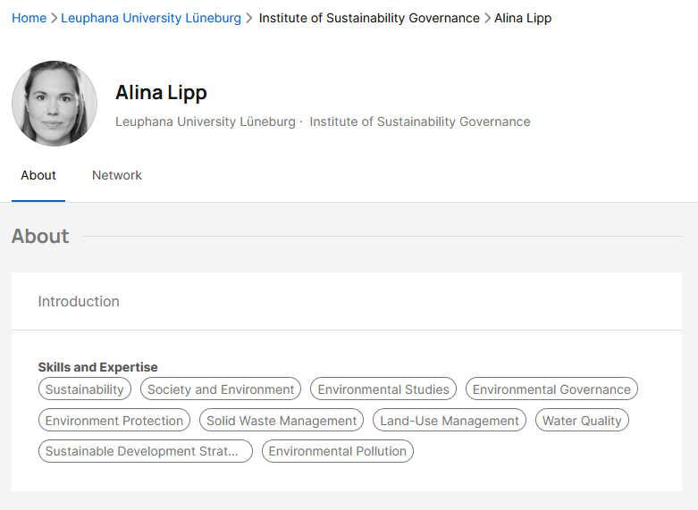The width and height of the screenshot is (698, 510).
Task: Click the Alina Lipp name heading
Action: 161,93
